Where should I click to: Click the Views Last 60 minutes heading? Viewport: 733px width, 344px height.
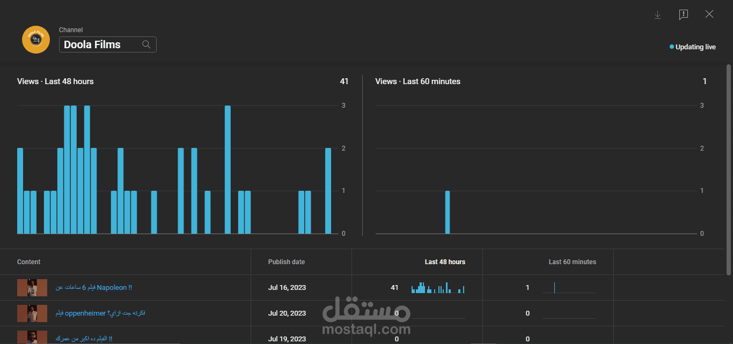point(417,81)
